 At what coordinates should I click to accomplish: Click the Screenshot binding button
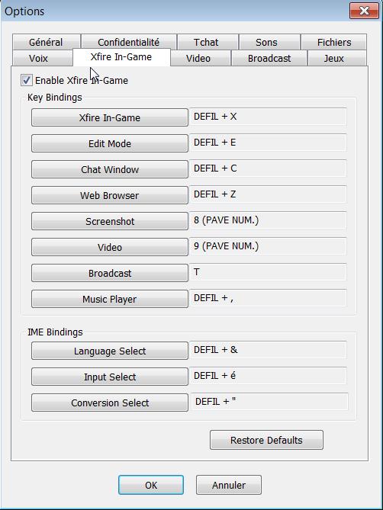click(x=110, y=221)
